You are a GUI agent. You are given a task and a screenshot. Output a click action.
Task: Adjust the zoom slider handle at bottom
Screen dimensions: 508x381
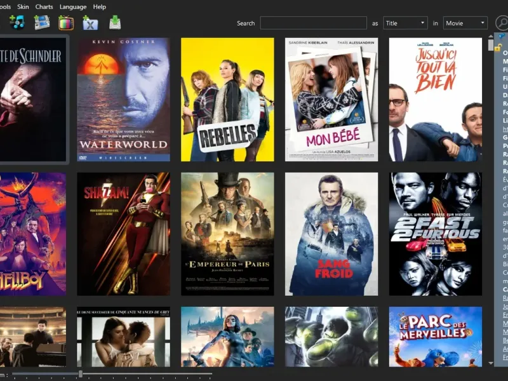(81, 374)
